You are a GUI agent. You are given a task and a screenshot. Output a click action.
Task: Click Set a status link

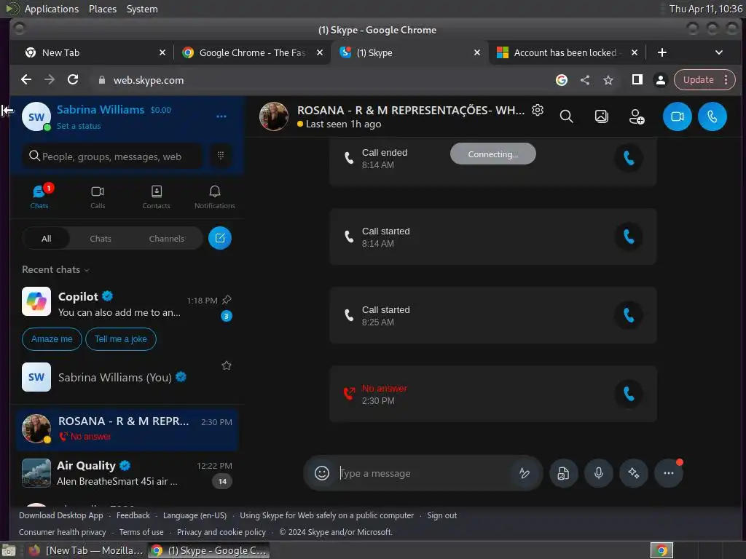point(79,126)
